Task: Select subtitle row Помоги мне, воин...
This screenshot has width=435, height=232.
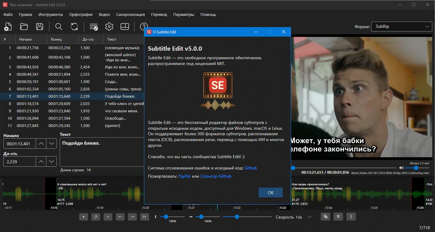Action: click(x=72, y=74)
